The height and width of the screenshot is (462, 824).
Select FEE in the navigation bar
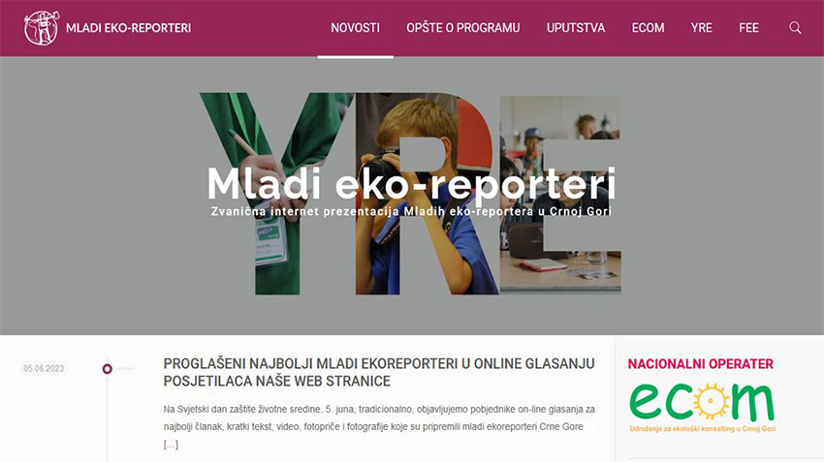[x=748, y=28]
